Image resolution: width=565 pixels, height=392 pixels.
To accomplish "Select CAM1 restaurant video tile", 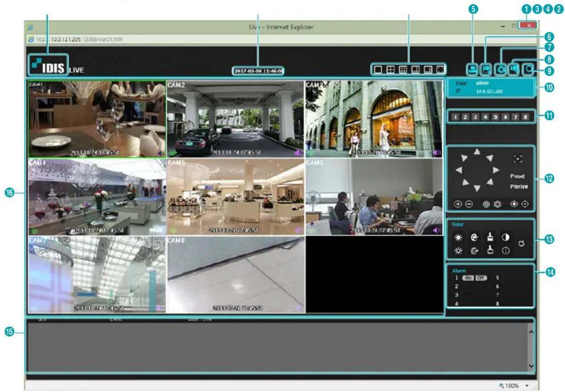I will point(97,119).
